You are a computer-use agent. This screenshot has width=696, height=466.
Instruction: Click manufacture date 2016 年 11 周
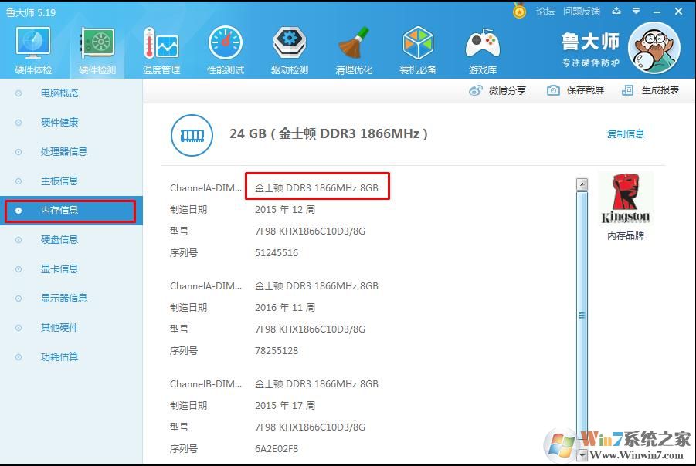(x=285, y=307)
